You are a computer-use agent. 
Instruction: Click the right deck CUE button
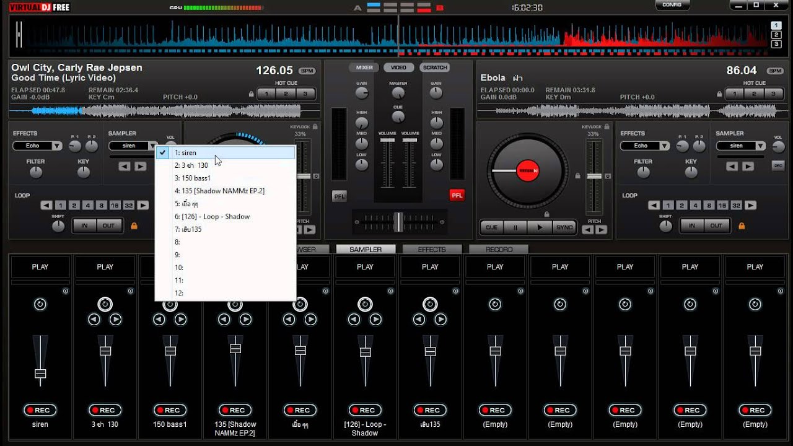(491, 227)
